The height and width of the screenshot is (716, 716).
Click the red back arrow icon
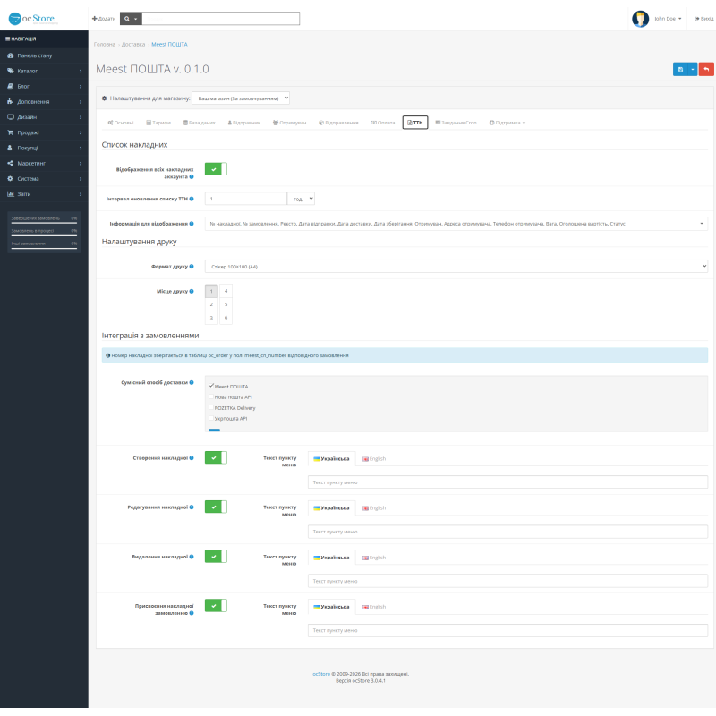click(x=706, y=70)
